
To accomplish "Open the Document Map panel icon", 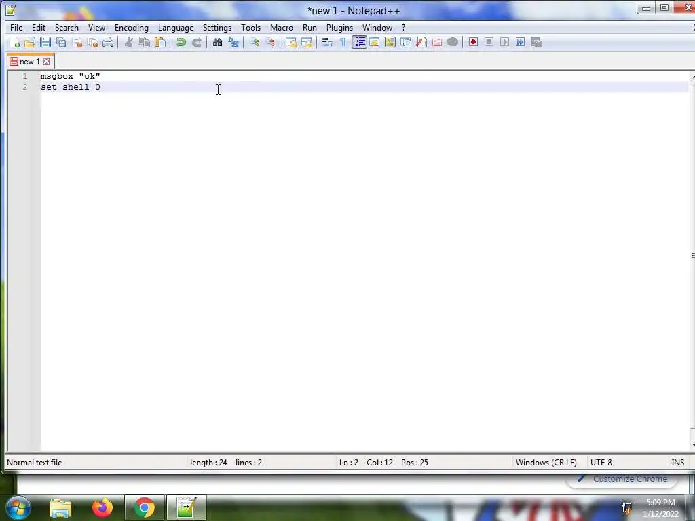I will [x=390, y=43].
